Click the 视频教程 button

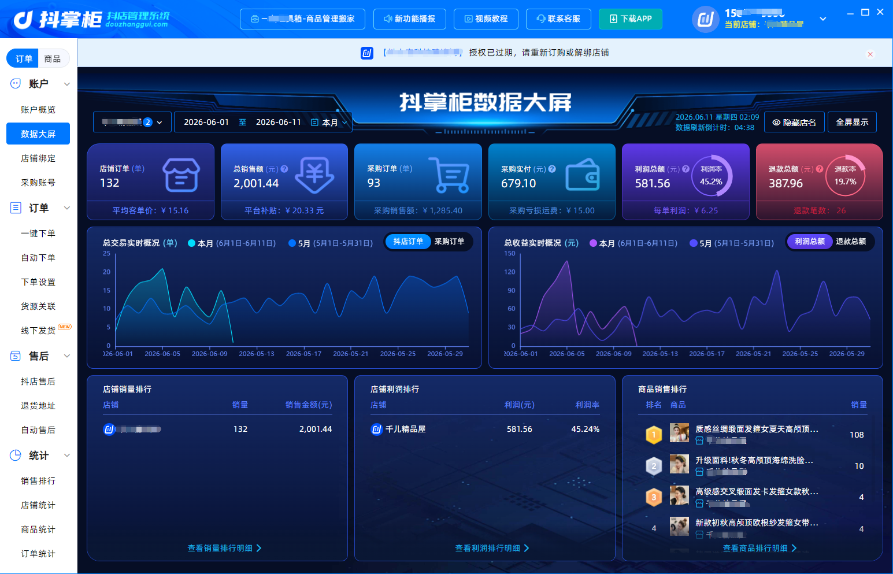click(486, 19)
